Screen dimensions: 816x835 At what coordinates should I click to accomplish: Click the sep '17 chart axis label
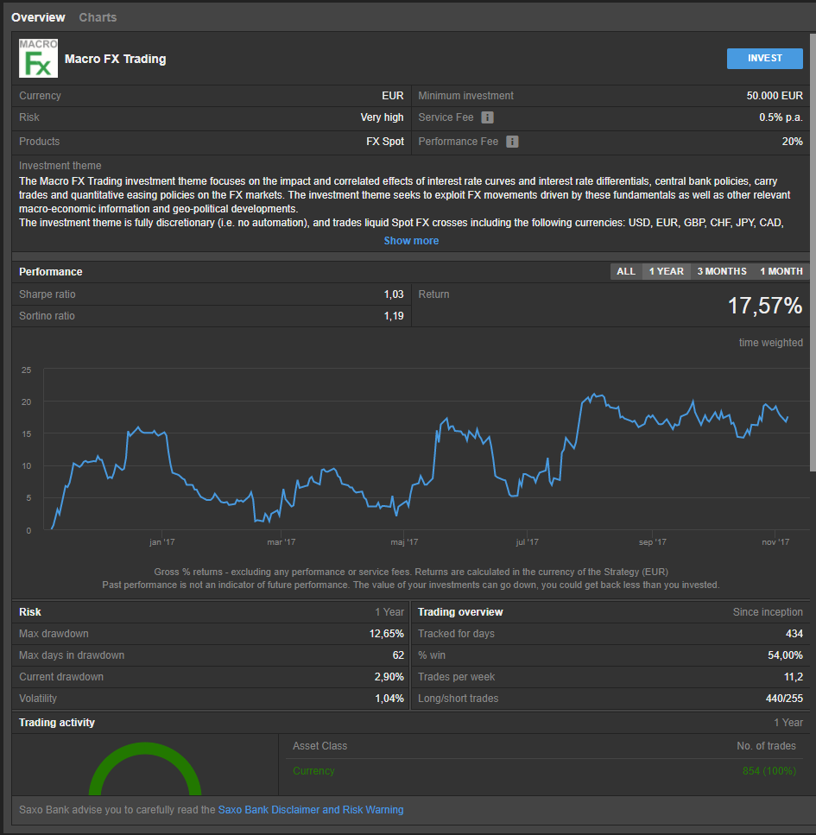(653, 542)
